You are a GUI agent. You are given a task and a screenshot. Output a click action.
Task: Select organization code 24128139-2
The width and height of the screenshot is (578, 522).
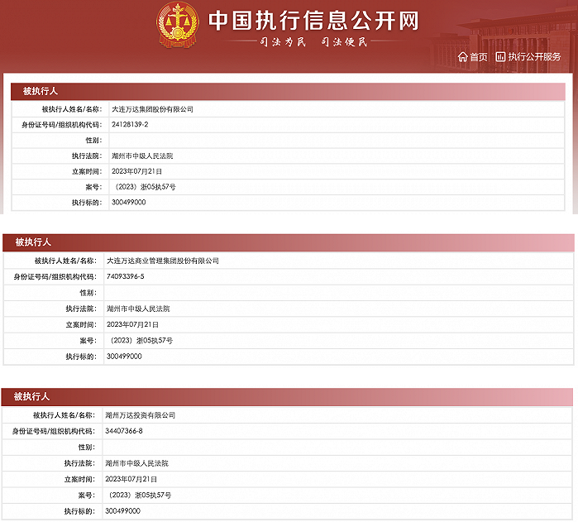tap(130, 125)
